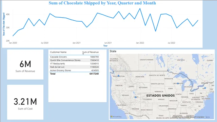The width and height of the screenshot is (217, 122).
Task: Click the Jul 2022 axis label
Action: (x=171, y=43)
